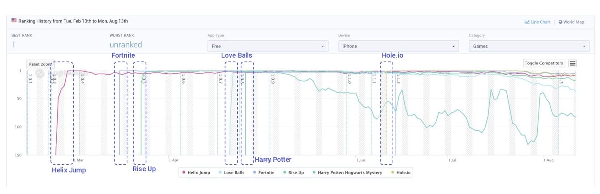
Task: Click the World Map globe icon
Action: 561,22
